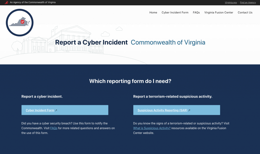Click the Virginia cardinal logo icon

coord(6,3)
